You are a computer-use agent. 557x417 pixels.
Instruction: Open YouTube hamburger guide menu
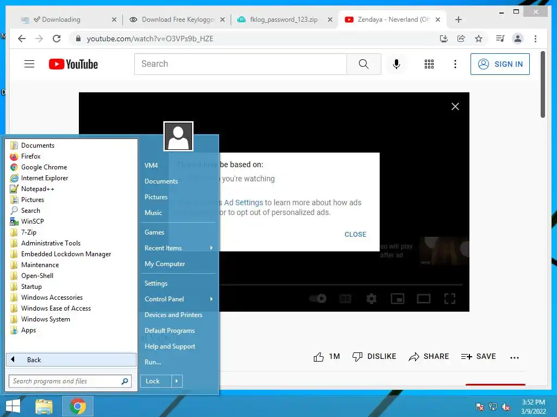click(29, 64)
